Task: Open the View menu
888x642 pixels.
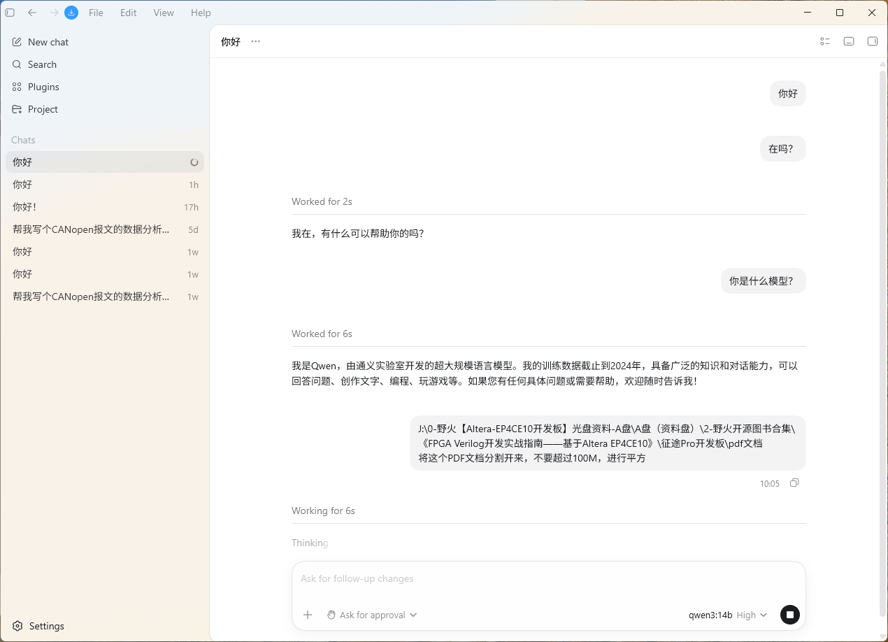Action: pyautogui.click(x=164, y=13)
